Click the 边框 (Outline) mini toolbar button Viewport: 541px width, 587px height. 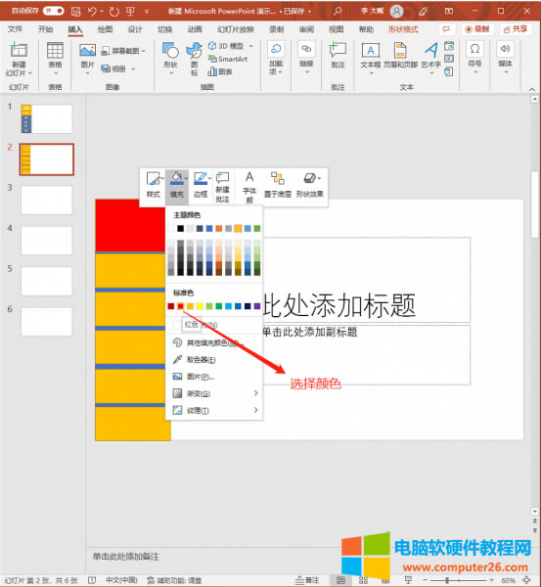(201, 185)
